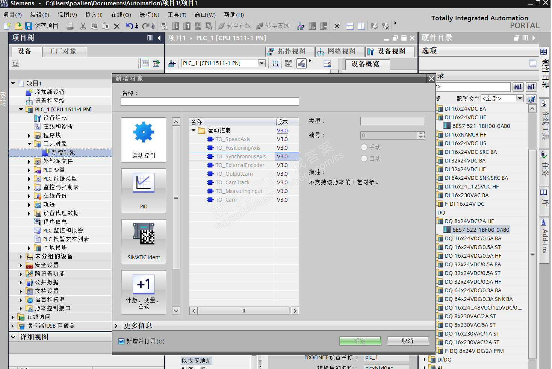Click the 取消 button
This screenshot has width=552, height=369.
(408, 341)
